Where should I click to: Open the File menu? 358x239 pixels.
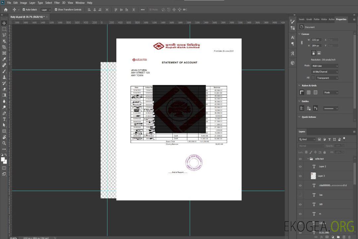coord(9,3)
